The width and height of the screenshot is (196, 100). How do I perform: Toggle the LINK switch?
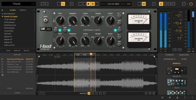click(55, 30)
